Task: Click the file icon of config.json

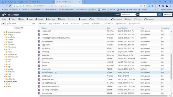Action: tap(39, 48)
